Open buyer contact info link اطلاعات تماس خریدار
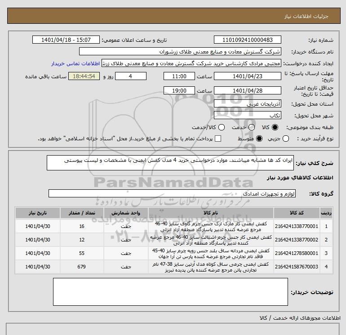Screen dimensions: 346x335 pos(75,63)
